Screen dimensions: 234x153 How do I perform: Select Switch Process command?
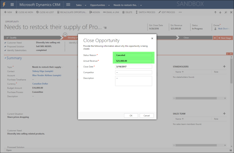(x=146, y=12)
